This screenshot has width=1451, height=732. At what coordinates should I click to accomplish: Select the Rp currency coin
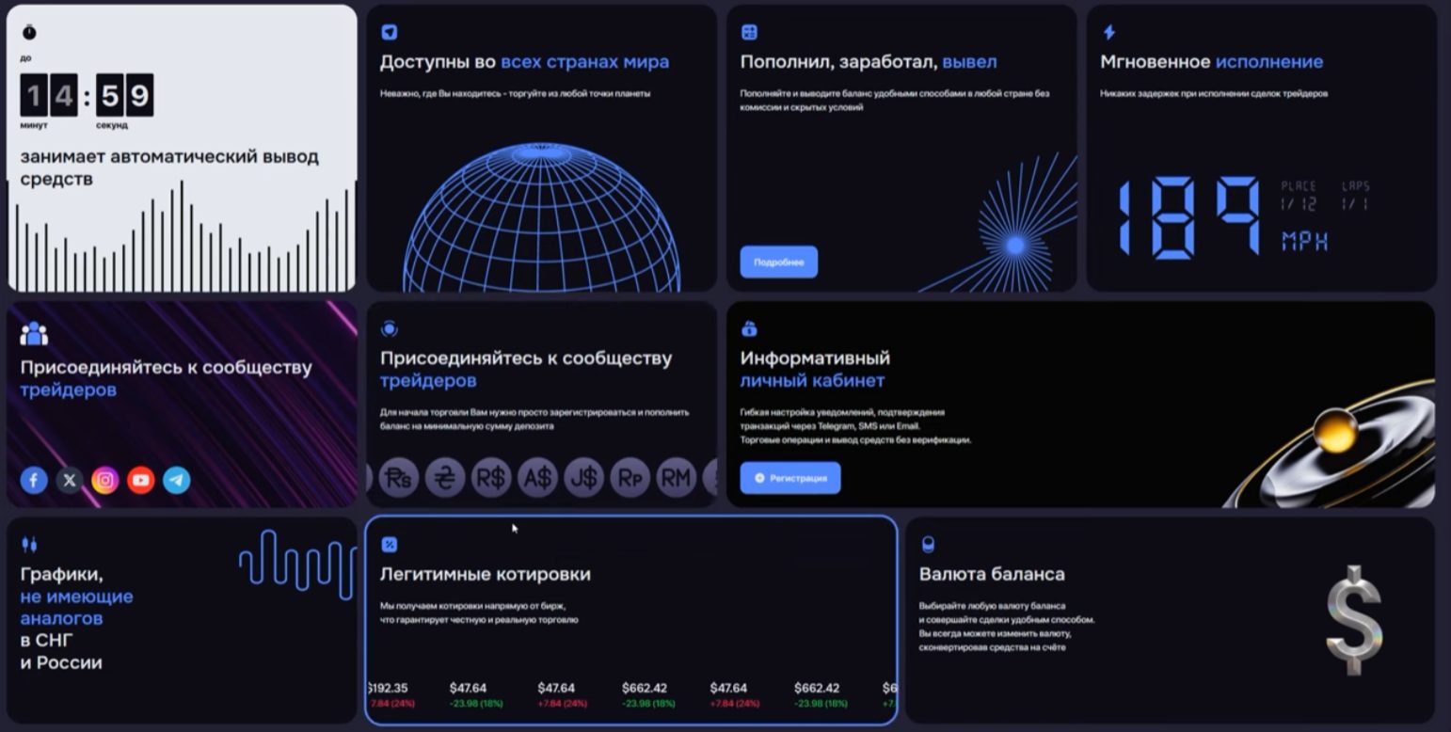click(x=630, y=479)
